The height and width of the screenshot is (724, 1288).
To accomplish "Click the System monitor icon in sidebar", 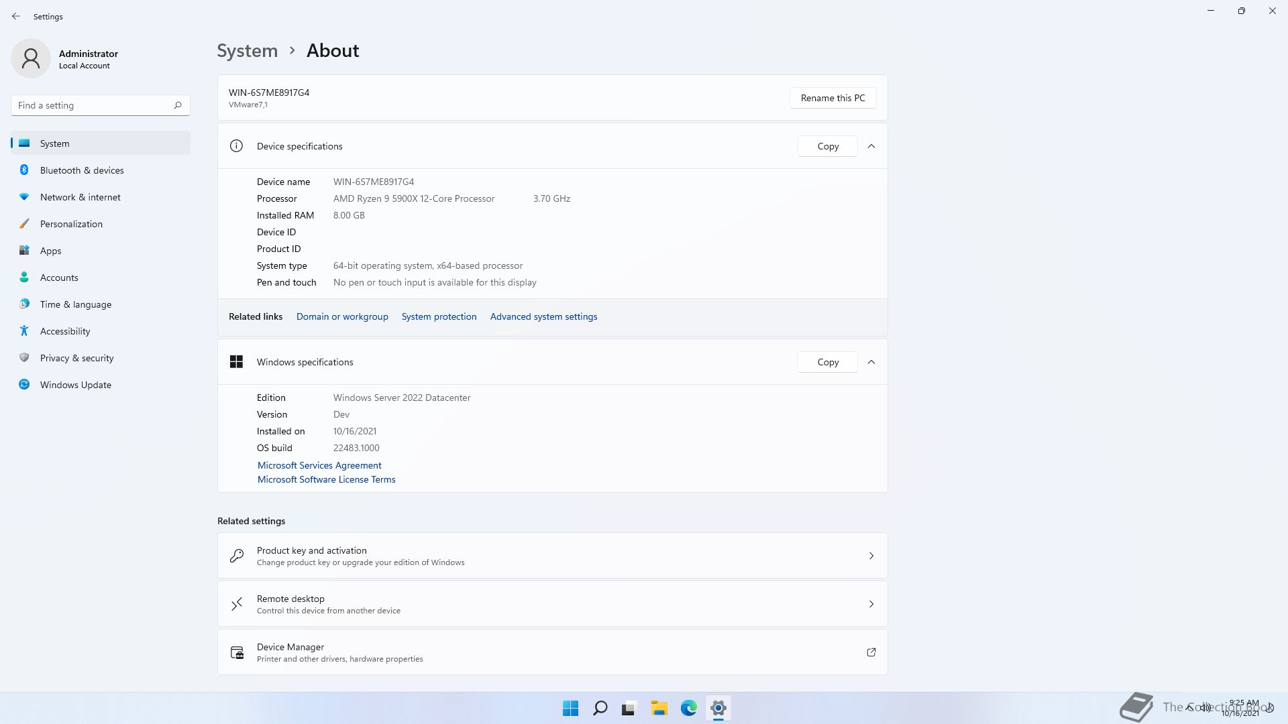I will (x=24, y=143).
